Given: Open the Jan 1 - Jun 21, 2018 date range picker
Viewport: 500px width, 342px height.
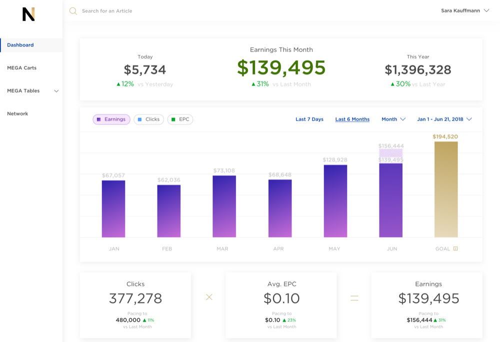Looking at the screenshot, I should tap(444, 119).
